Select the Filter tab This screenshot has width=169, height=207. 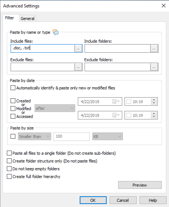[10, 18]
